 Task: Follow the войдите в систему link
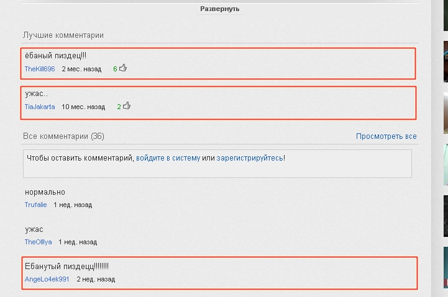point(168,158)
